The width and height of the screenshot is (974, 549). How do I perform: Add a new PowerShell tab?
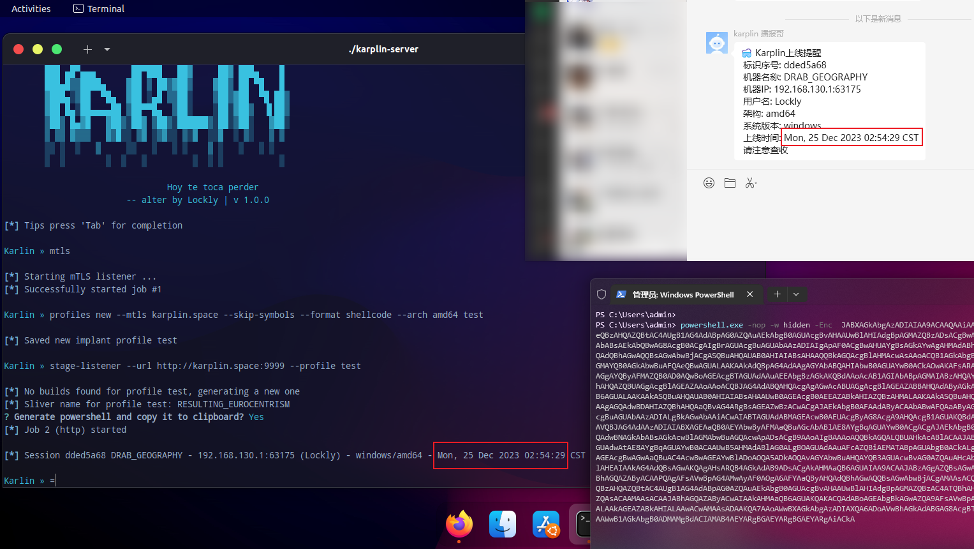(777, 294)
